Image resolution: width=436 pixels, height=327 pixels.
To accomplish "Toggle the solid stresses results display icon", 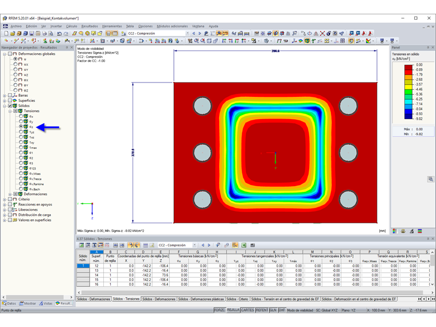I will [307, 41].
